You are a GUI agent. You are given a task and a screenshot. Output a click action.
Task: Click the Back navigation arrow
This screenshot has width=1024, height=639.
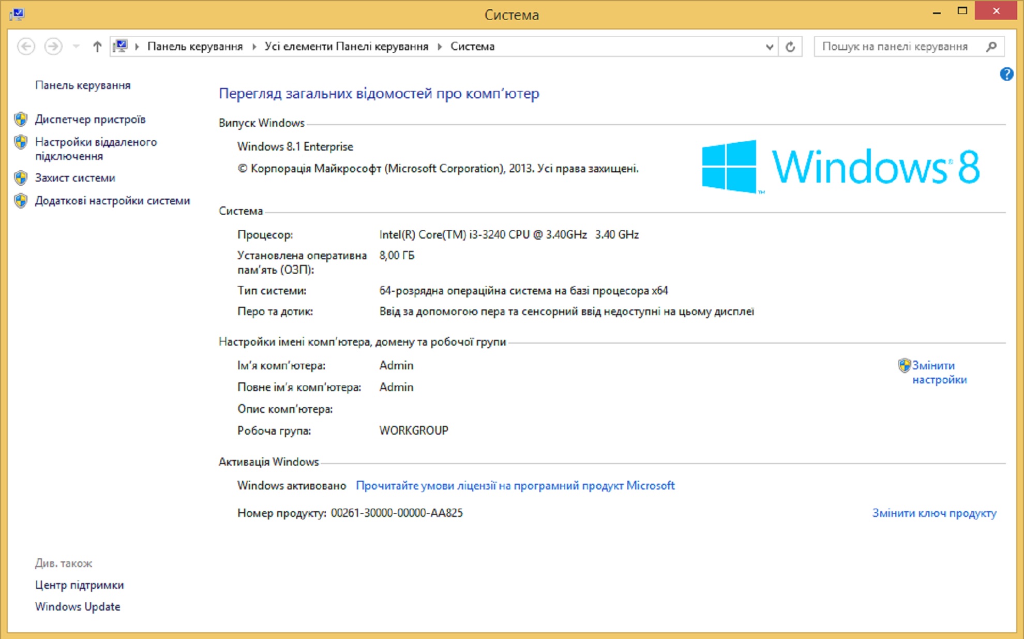pos(26,47)
